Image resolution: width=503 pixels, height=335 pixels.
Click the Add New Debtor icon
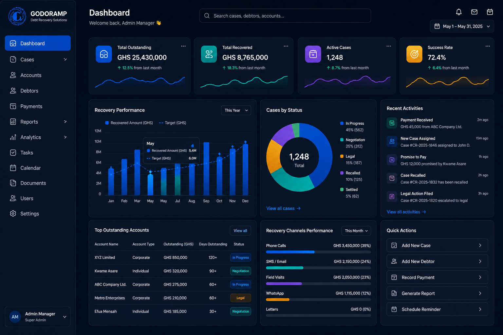point(394,261)
